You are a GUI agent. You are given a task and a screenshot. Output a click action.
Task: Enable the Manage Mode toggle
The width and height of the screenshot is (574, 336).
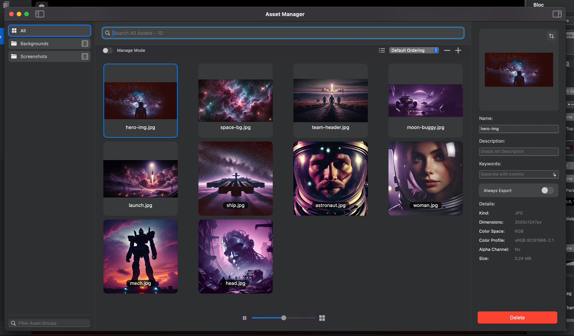pos(108,50)
